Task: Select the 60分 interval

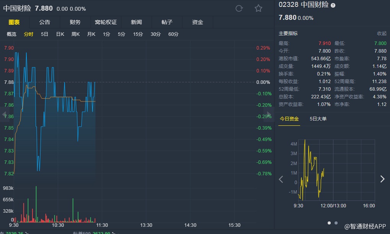Action: pyautogui.click(x=173, y=34)
